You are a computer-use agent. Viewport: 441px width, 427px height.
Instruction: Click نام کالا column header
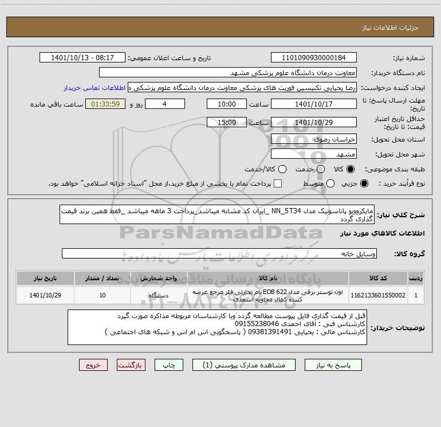[268, 278]
